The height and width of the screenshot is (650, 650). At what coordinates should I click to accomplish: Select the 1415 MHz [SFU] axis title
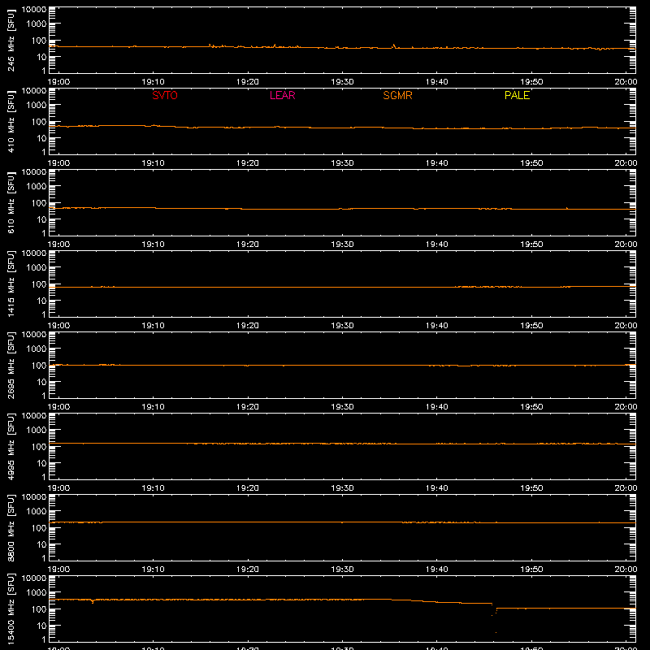coord(11,284)
